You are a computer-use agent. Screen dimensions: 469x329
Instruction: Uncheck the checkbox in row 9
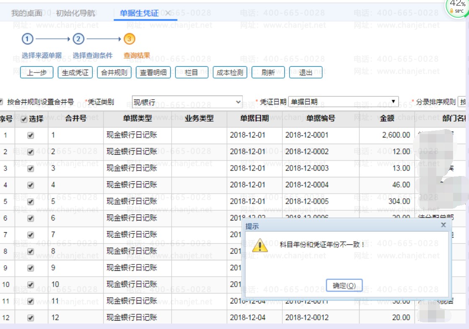31,268
